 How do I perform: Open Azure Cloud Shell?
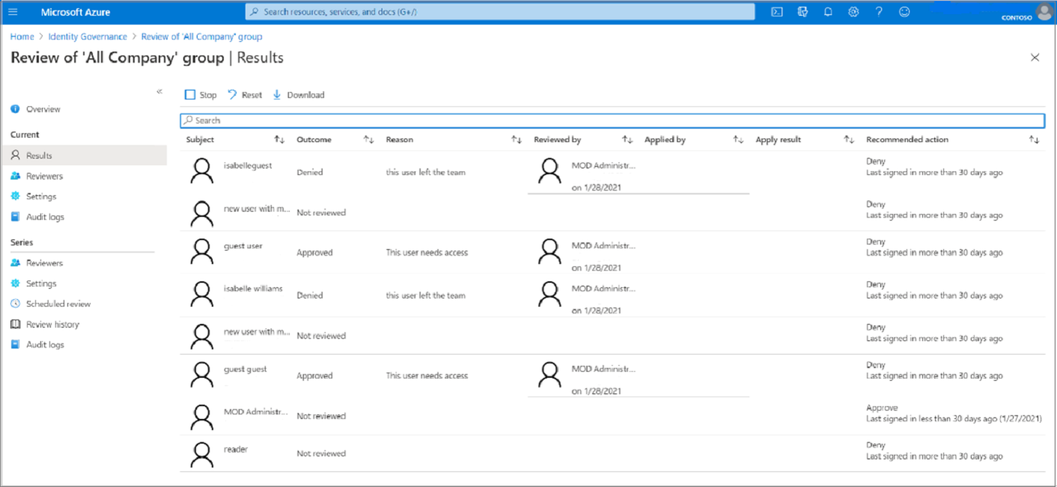click(x=777, y=11)
